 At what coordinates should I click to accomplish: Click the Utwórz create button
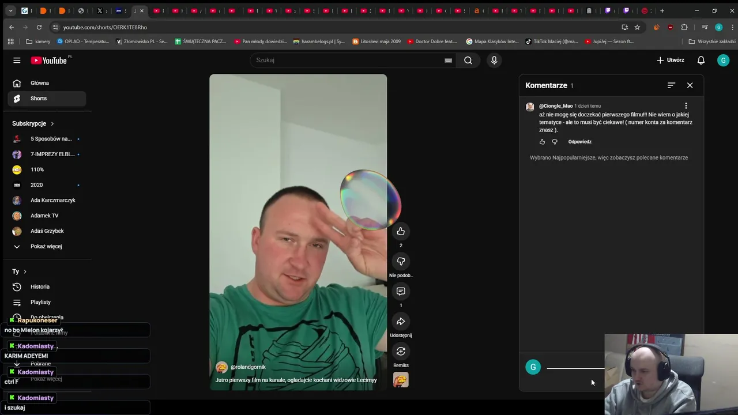pyautogui.click(x=670, y=60)
